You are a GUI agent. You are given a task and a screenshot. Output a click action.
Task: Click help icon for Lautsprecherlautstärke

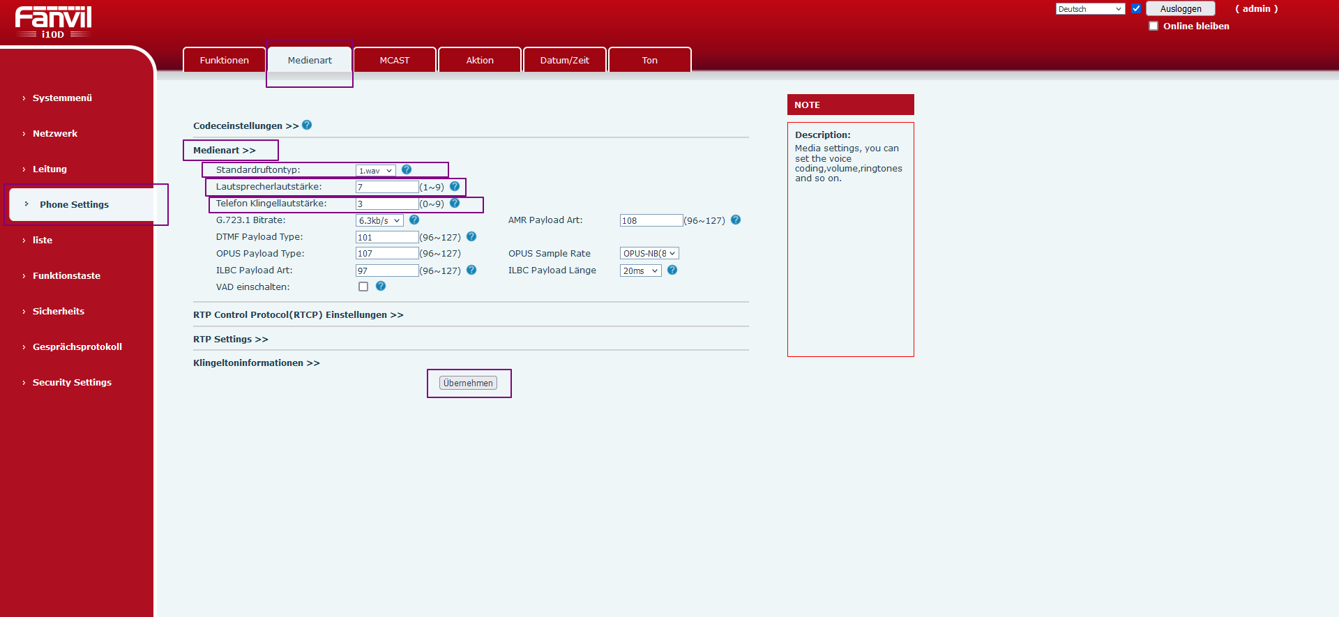tap(455, 186)
